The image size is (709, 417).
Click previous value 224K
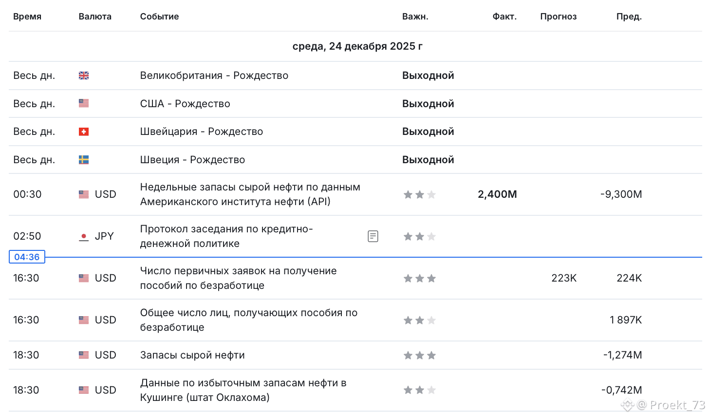point(629,278)
